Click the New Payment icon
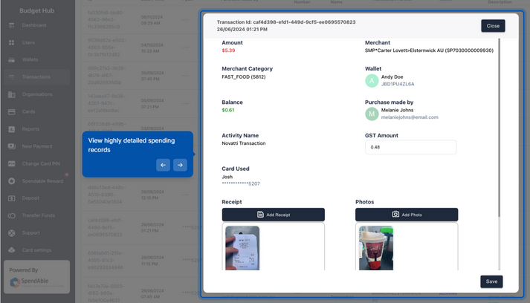Viewport: 530px width, 303px height. (11, 146)
